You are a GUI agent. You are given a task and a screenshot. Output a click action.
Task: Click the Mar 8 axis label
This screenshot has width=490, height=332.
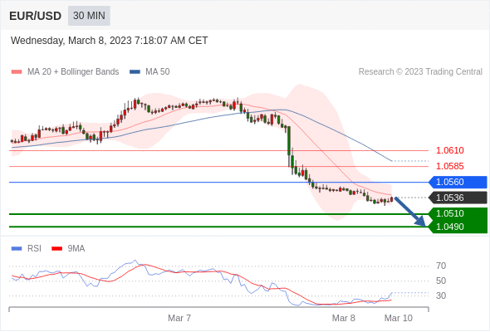(x=344, y=318)
